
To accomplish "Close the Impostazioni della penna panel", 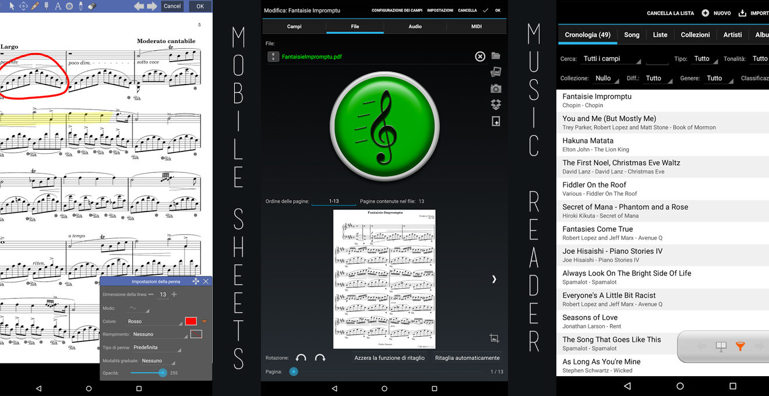I will tap(206, 281).
